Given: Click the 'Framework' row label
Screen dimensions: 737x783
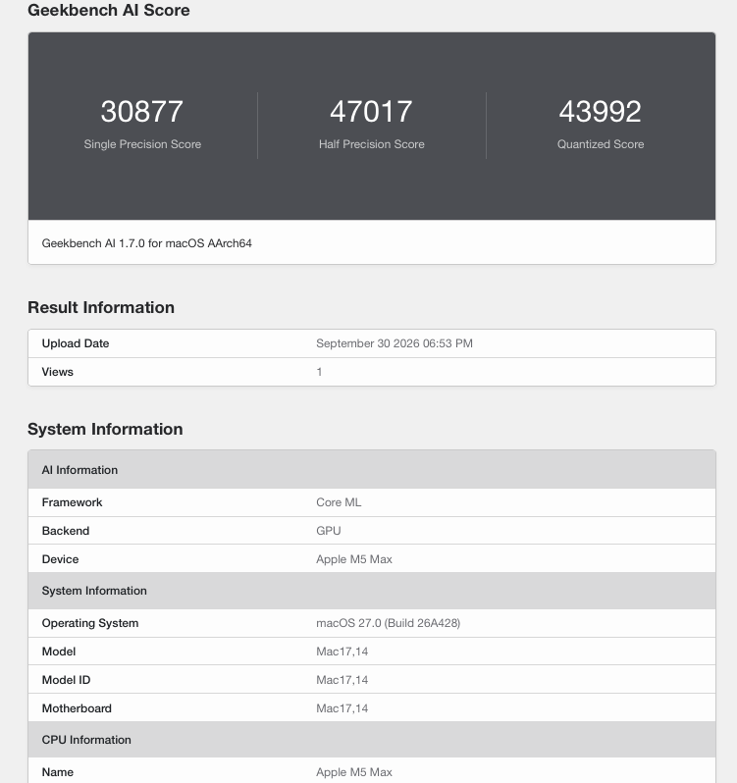Looking at the screenshot, I should (72, 502).
